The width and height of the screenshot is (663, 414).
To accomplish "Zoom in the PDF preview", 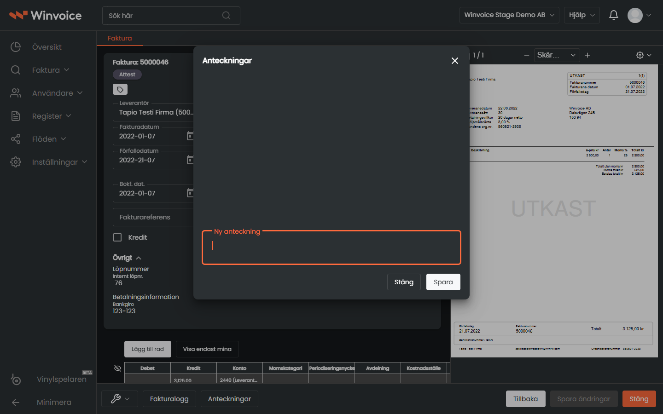I will pos(587,55).
